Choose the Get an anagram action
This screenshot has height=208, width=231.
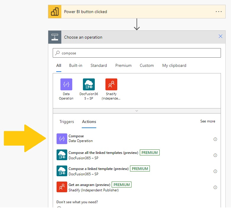click(137, 187)
